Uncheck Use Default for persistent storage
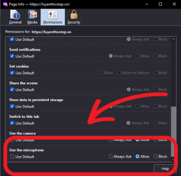The height and width of the screenshot is (176, 181). tap(12, 106)
